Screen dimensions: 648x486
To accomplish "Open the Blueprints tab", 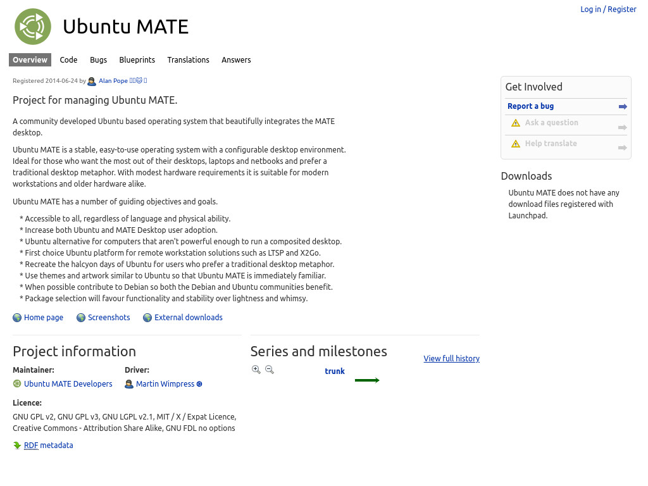I will (x=137, y=59).
